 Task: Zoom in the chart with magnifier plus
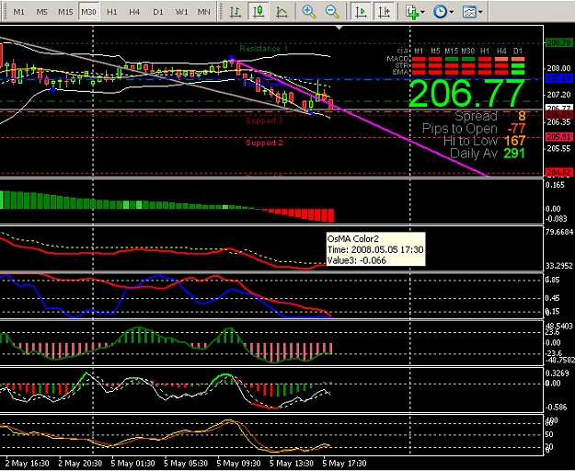tap(309, 12)
